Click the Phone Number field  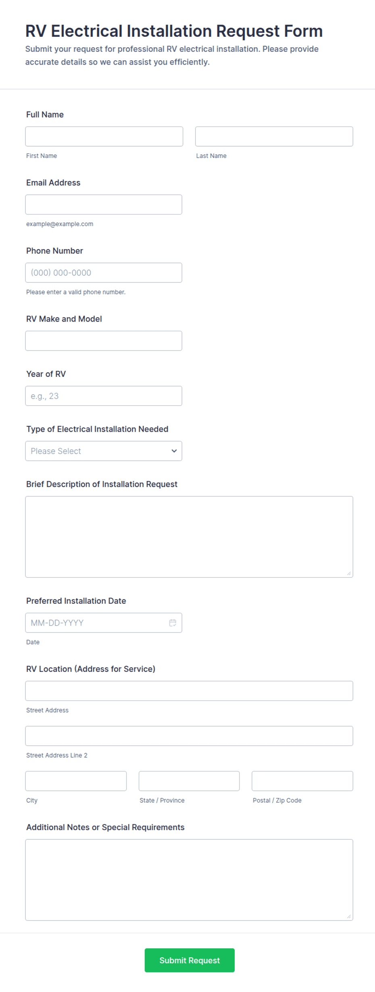[x=104, y=273]
